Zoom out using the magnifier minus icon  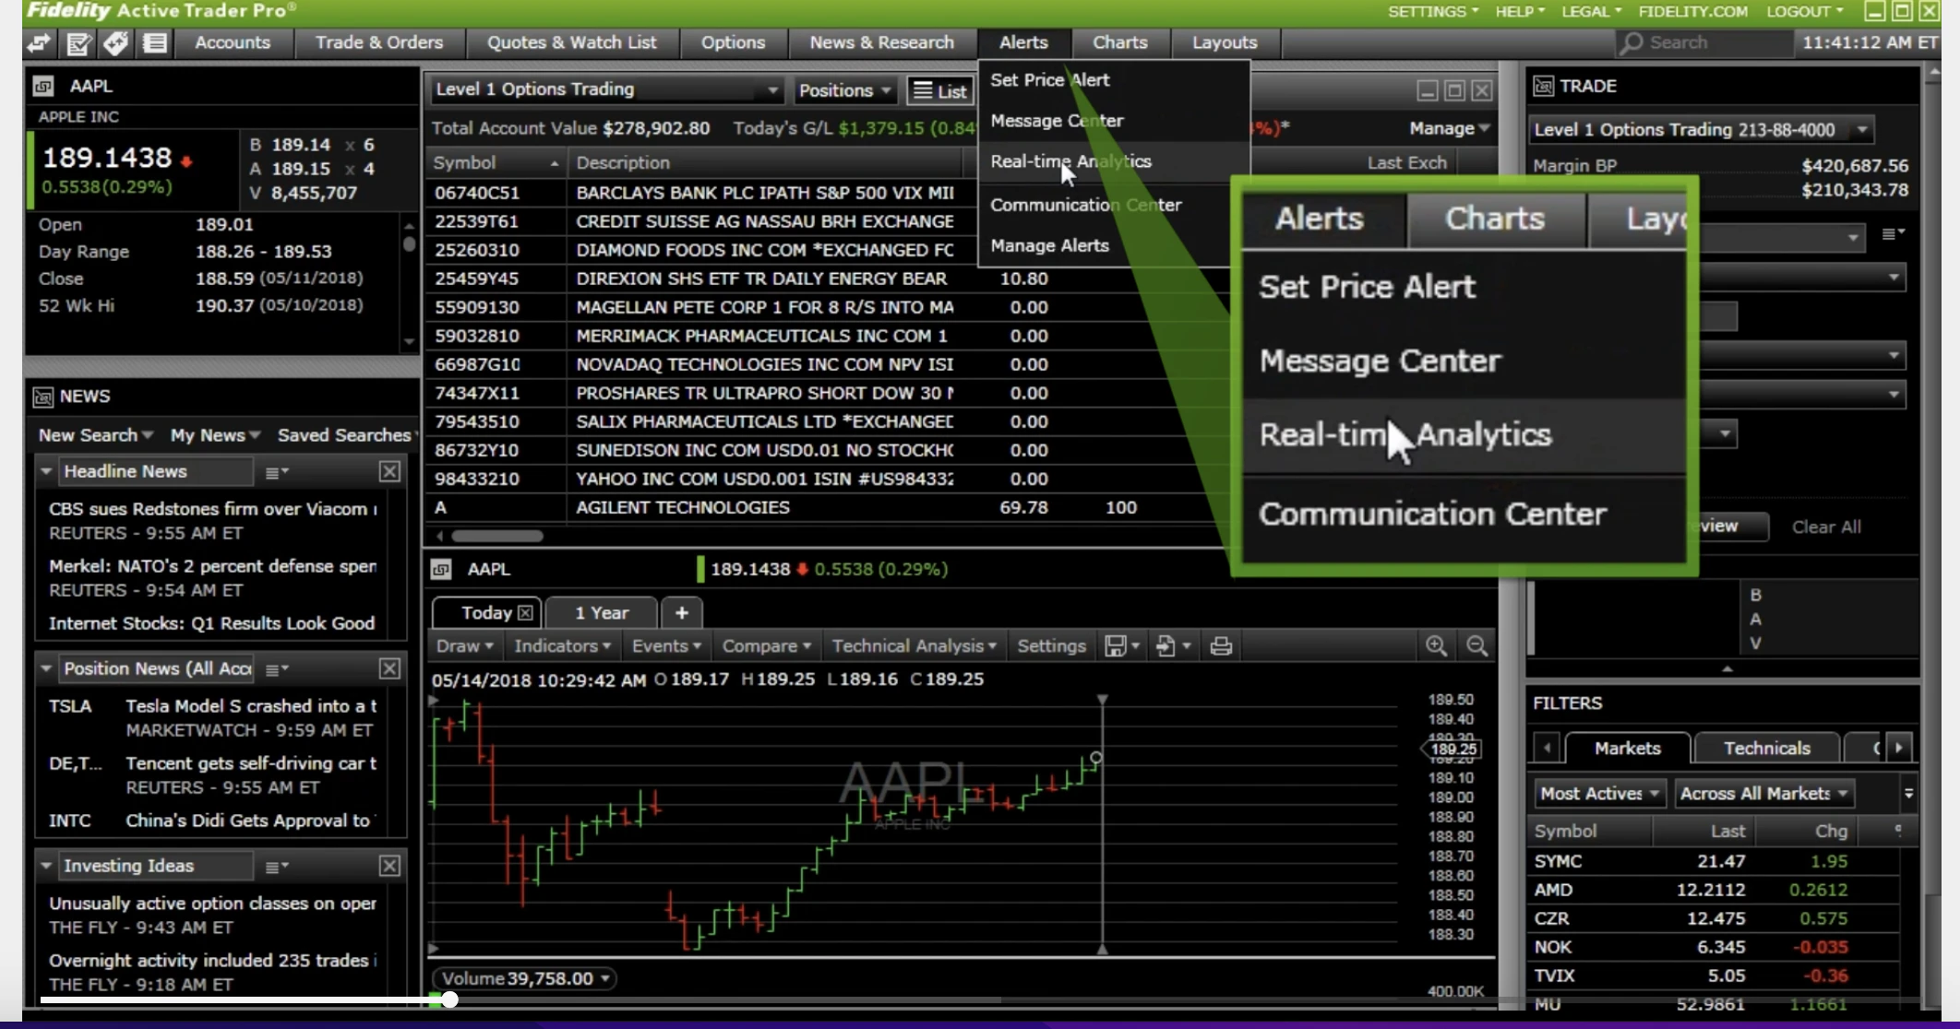pos(1476,645)
